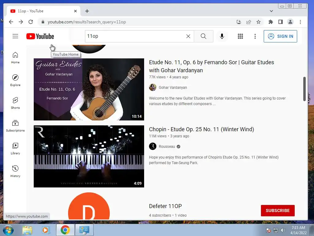Viewport: 314px width, 236px height.
Task: Open History in sidebar
Action: (15, 171)
